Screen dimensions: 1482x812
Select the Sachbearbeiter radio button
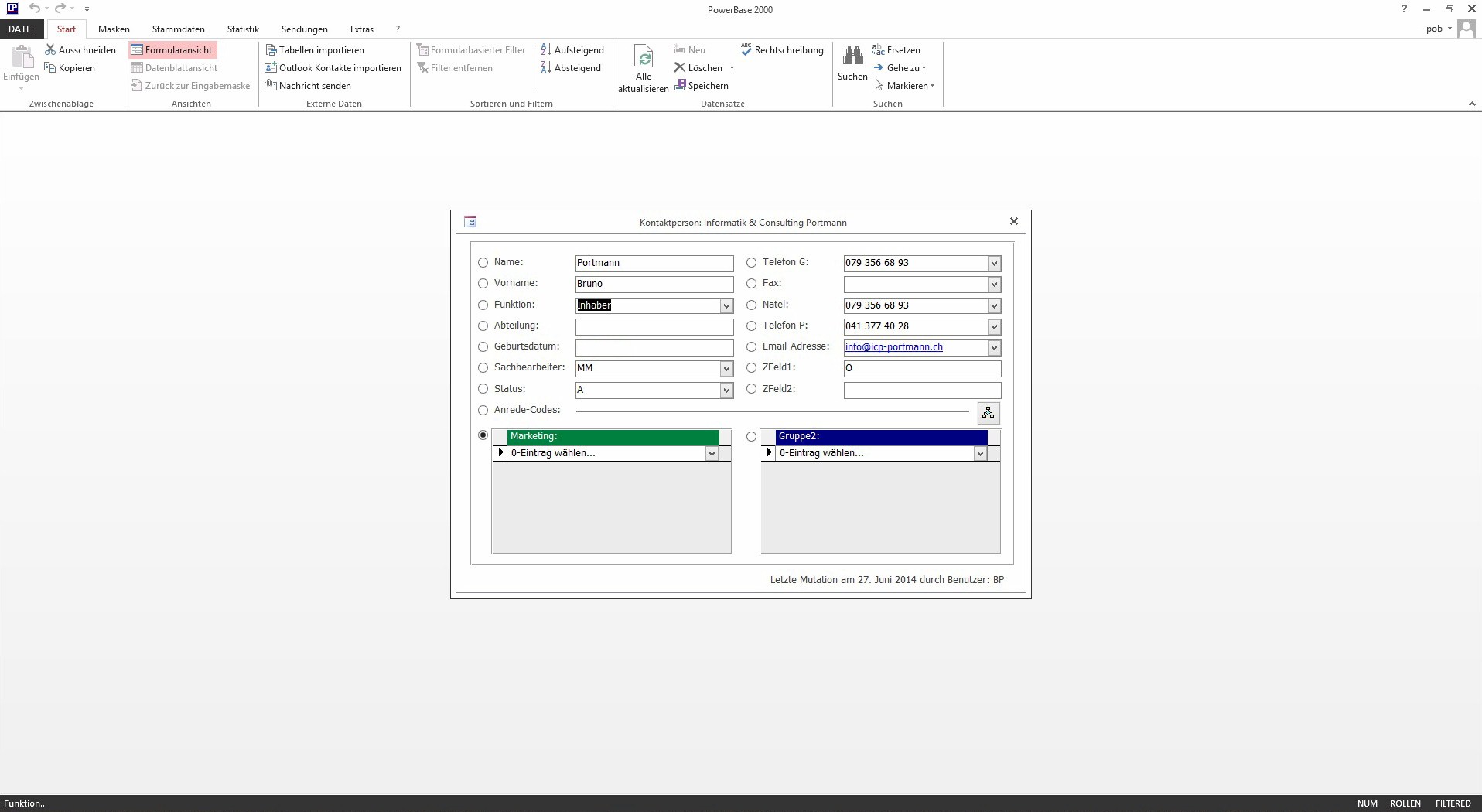(x=483, y=368)
